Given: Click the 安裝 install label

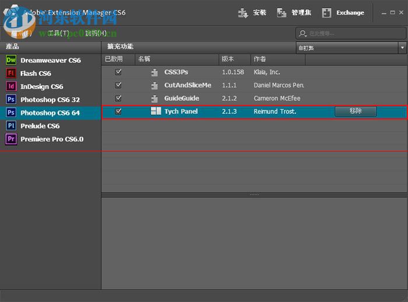Looking at the screenshot, I should [x=260, y=12].
